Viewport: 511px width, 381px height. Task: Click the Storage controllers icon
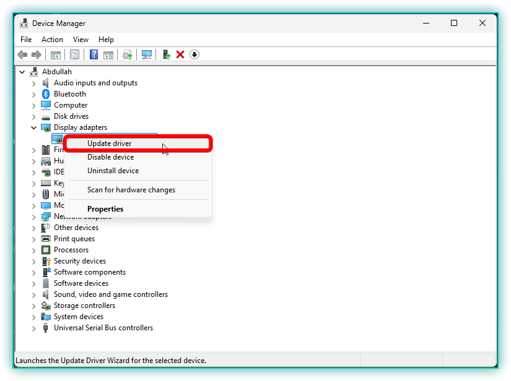pos(46,306)
